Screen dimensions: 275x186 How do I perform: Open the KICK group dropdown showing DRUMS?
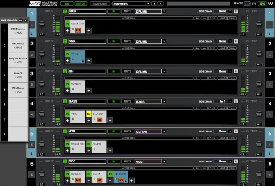(164, 11)
